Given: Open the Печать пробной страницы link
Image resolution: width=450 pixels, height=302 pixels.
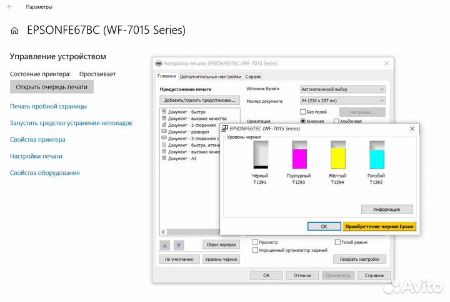Looking at the screenshot, I should click(x=48, y=106).
